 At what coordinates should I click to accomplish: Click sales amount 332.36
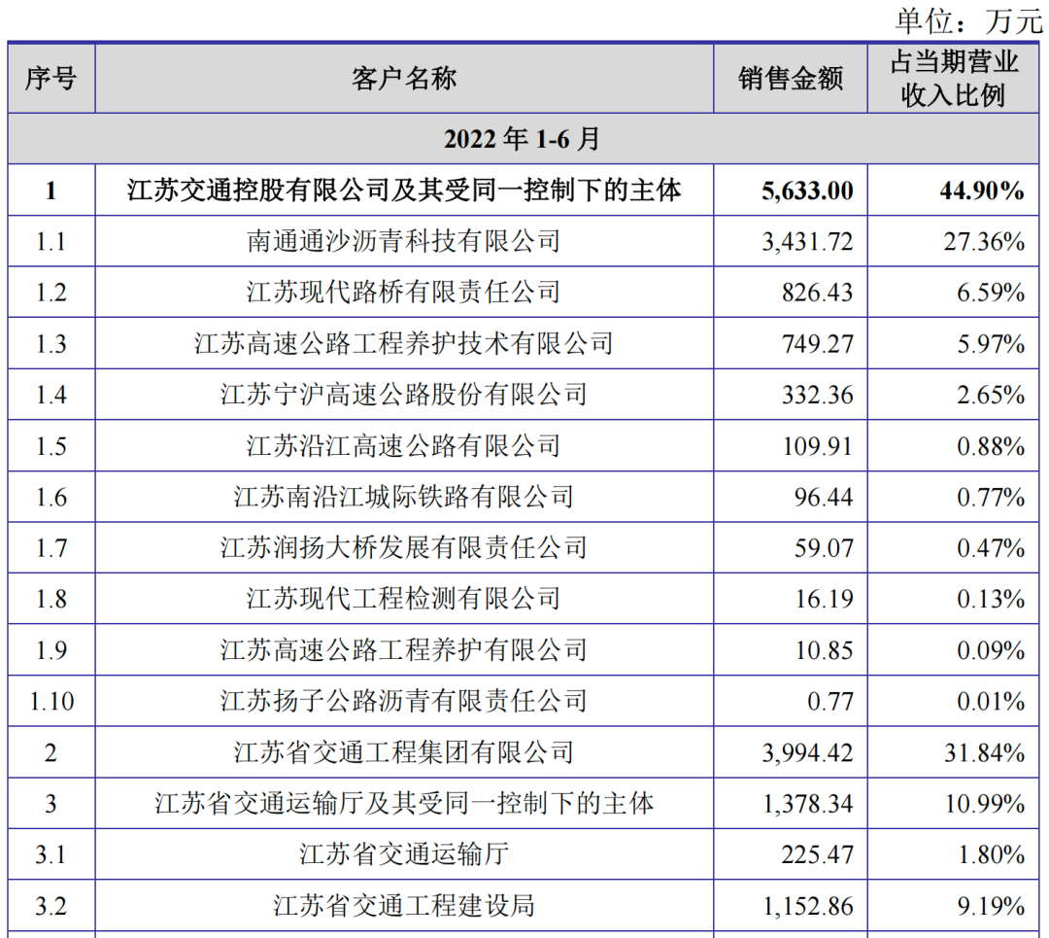coord(818,395)
